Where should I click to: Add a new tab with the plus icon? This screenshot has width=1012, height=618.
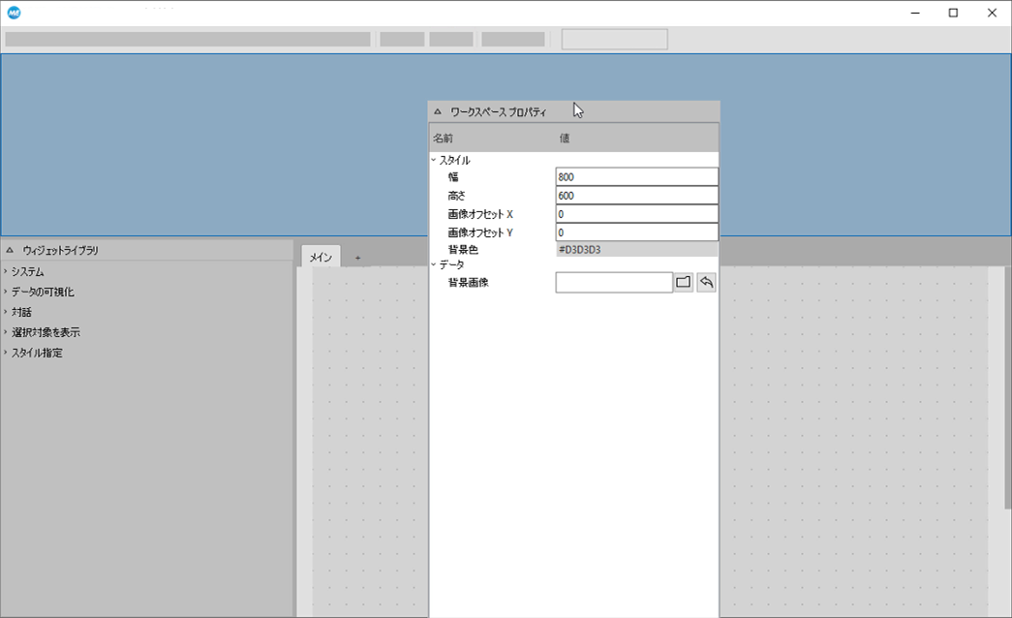click(357, 258)
